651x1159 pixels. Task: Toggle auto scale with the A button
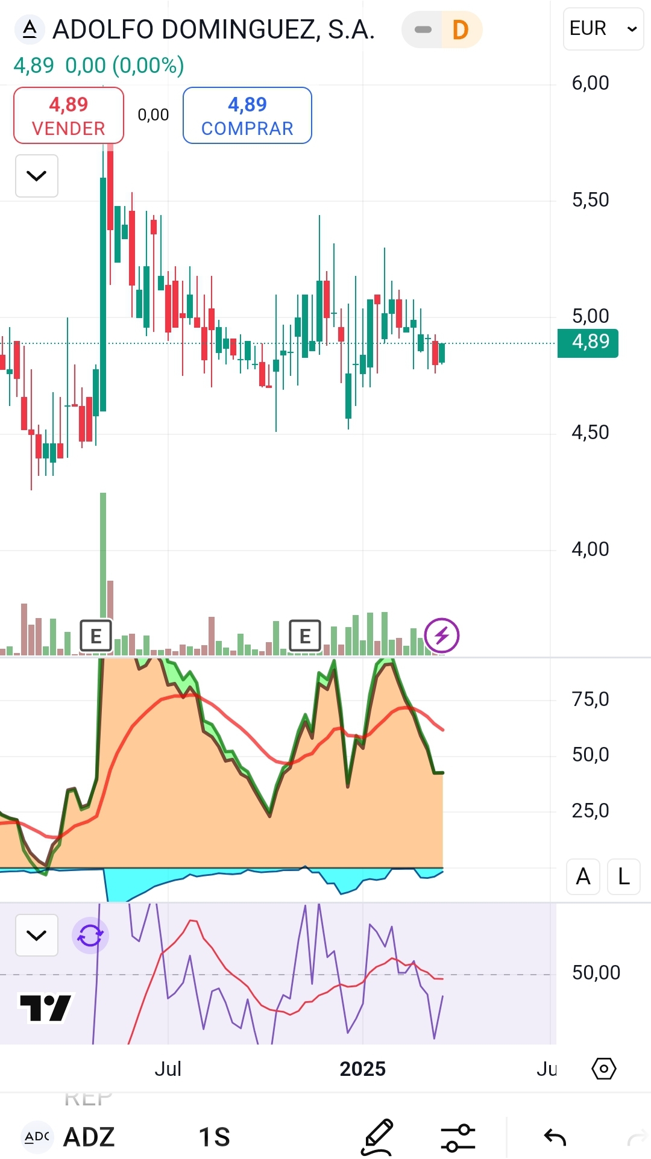pos(583,876)
